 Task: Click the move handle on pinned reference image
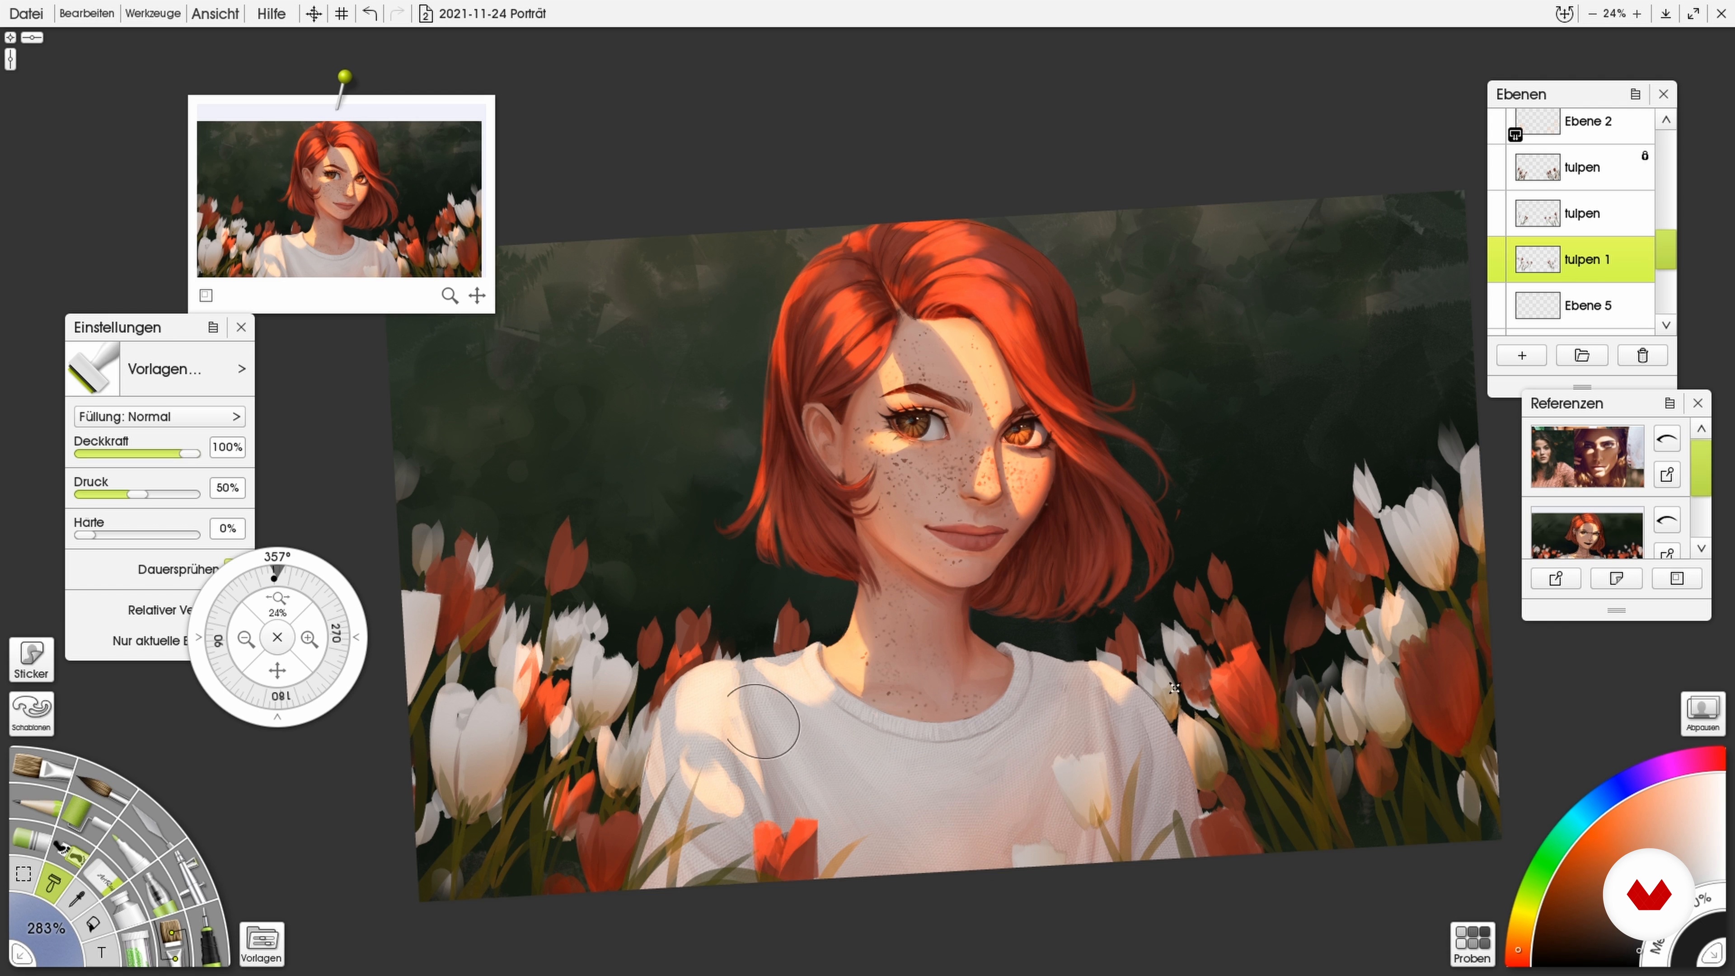point(477,295)
